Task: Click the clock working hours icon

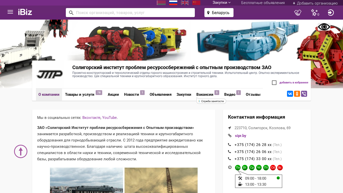Action: click(230, 167)
